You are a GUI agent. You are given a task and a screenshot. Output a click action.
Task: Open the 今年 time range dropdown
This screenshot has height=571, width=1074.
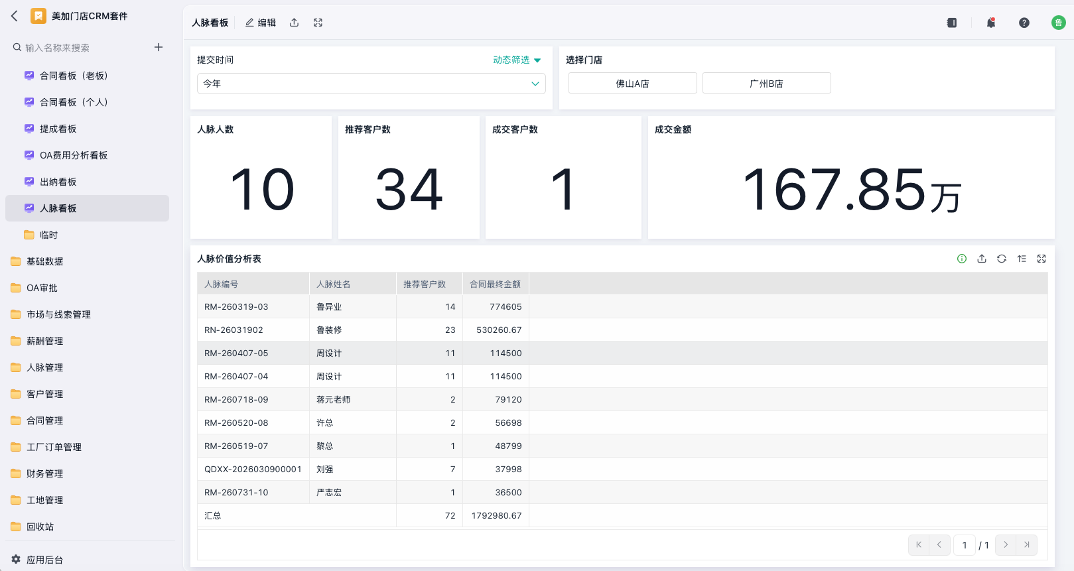coord(371,84)
